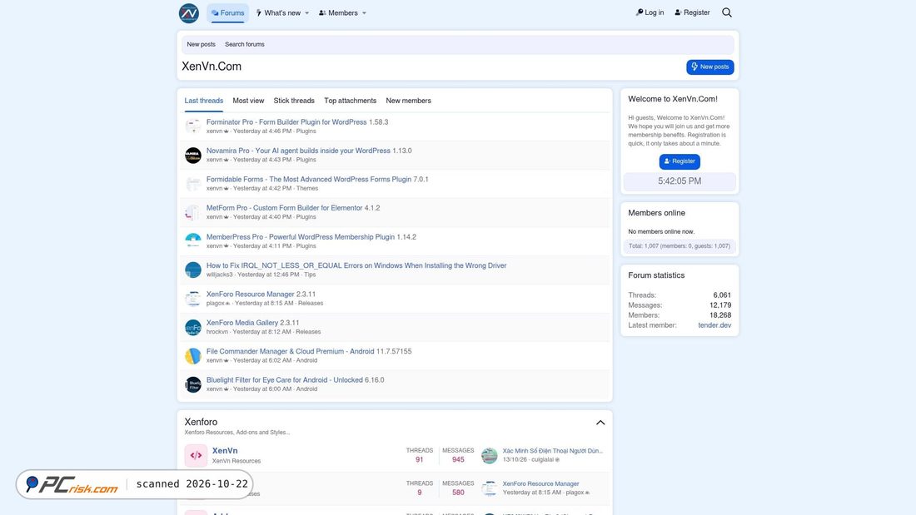Click Register button in Welcome widget
916x515 pixels.
tap(680, 161)
